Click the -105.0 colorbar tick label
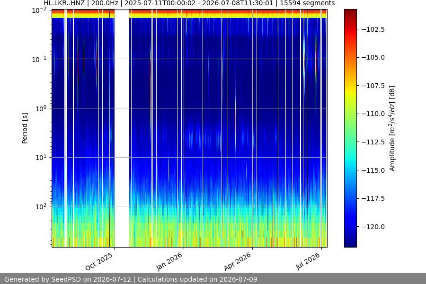The image size is (426, 284). click(x=373, y=57)
